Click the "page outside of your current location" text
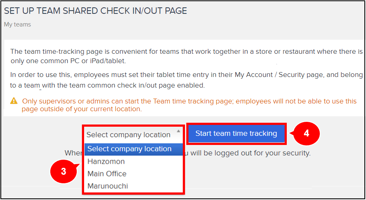The image size is (366, 200). (81, 109)
